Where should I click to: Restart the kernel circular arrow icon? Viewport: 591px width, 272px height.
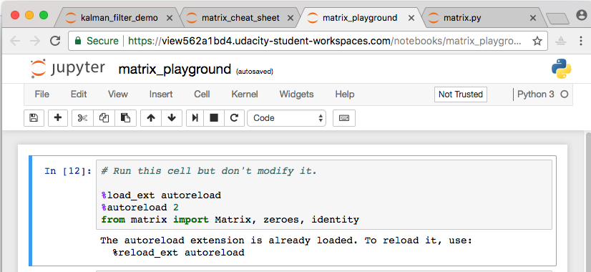(x=234, y=118)
